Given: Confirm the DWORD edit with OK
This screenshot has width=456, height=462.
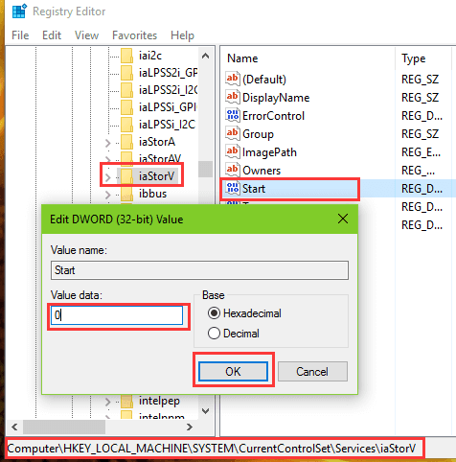Looking at the screenshot, I should click(233, 371).
